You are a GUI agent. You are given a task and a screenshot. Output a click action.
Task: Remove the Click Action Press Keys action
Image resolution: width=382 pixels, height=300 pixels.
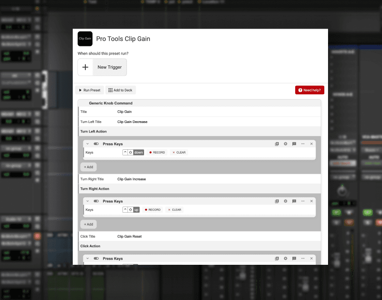point(311,258)
